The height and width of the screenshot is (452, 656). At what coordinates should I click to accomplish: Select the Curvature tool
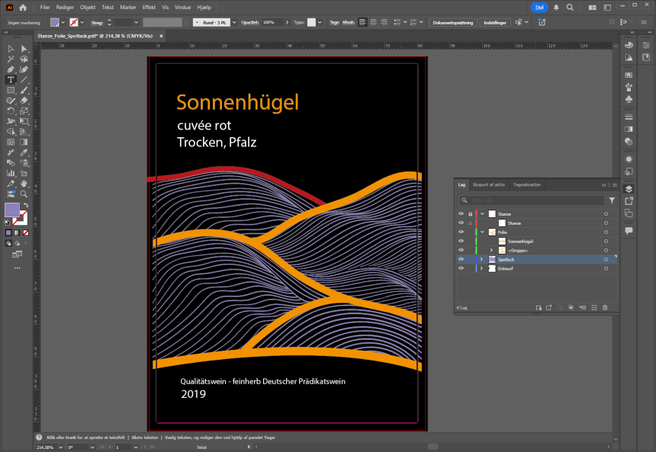point(24,69)
